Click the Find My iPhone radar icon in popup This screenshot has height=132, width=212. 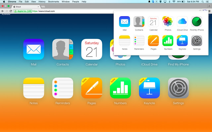197,22
